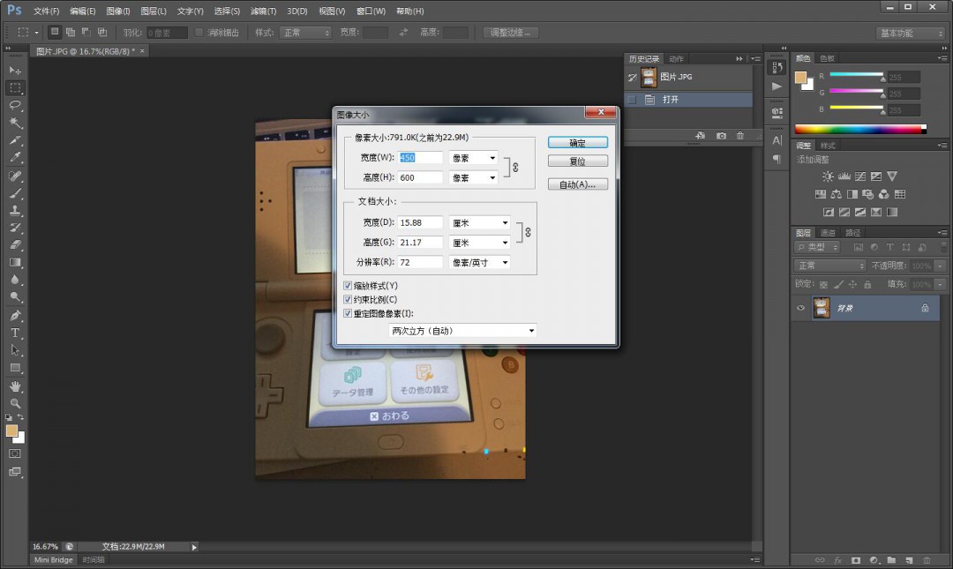Click the 复位 button in the dialog
This screenshot has height=569, width=953.
pyautogui.click(x=577, y=161)
